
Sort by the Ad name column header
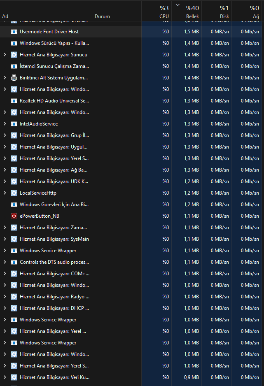tap(46, 12)
